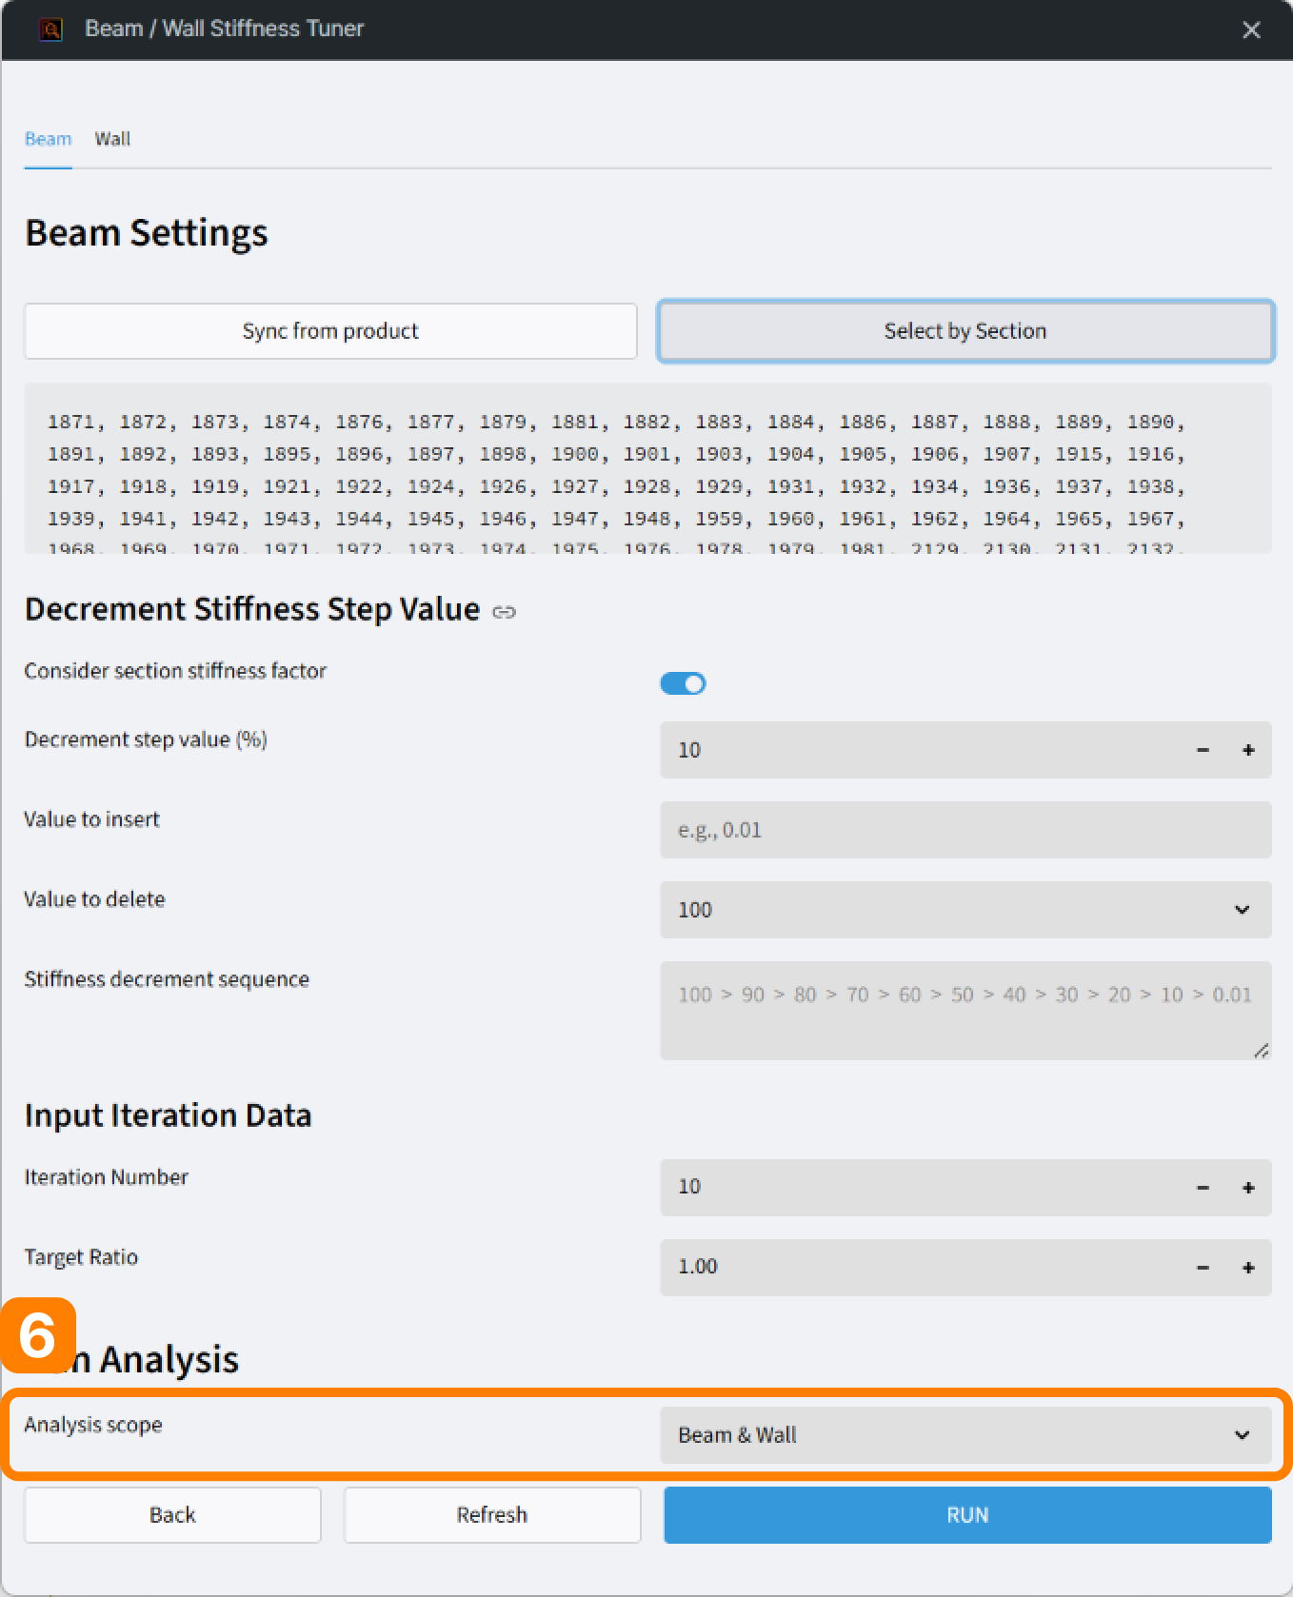
Task: Click the resize handle of the sequence text area
Action: click(1262, 1050)
